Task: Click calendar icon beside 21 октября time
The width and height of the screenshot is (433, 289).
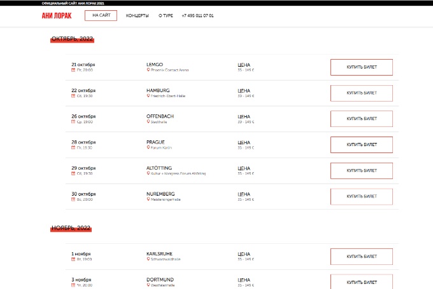Action: 73,70
